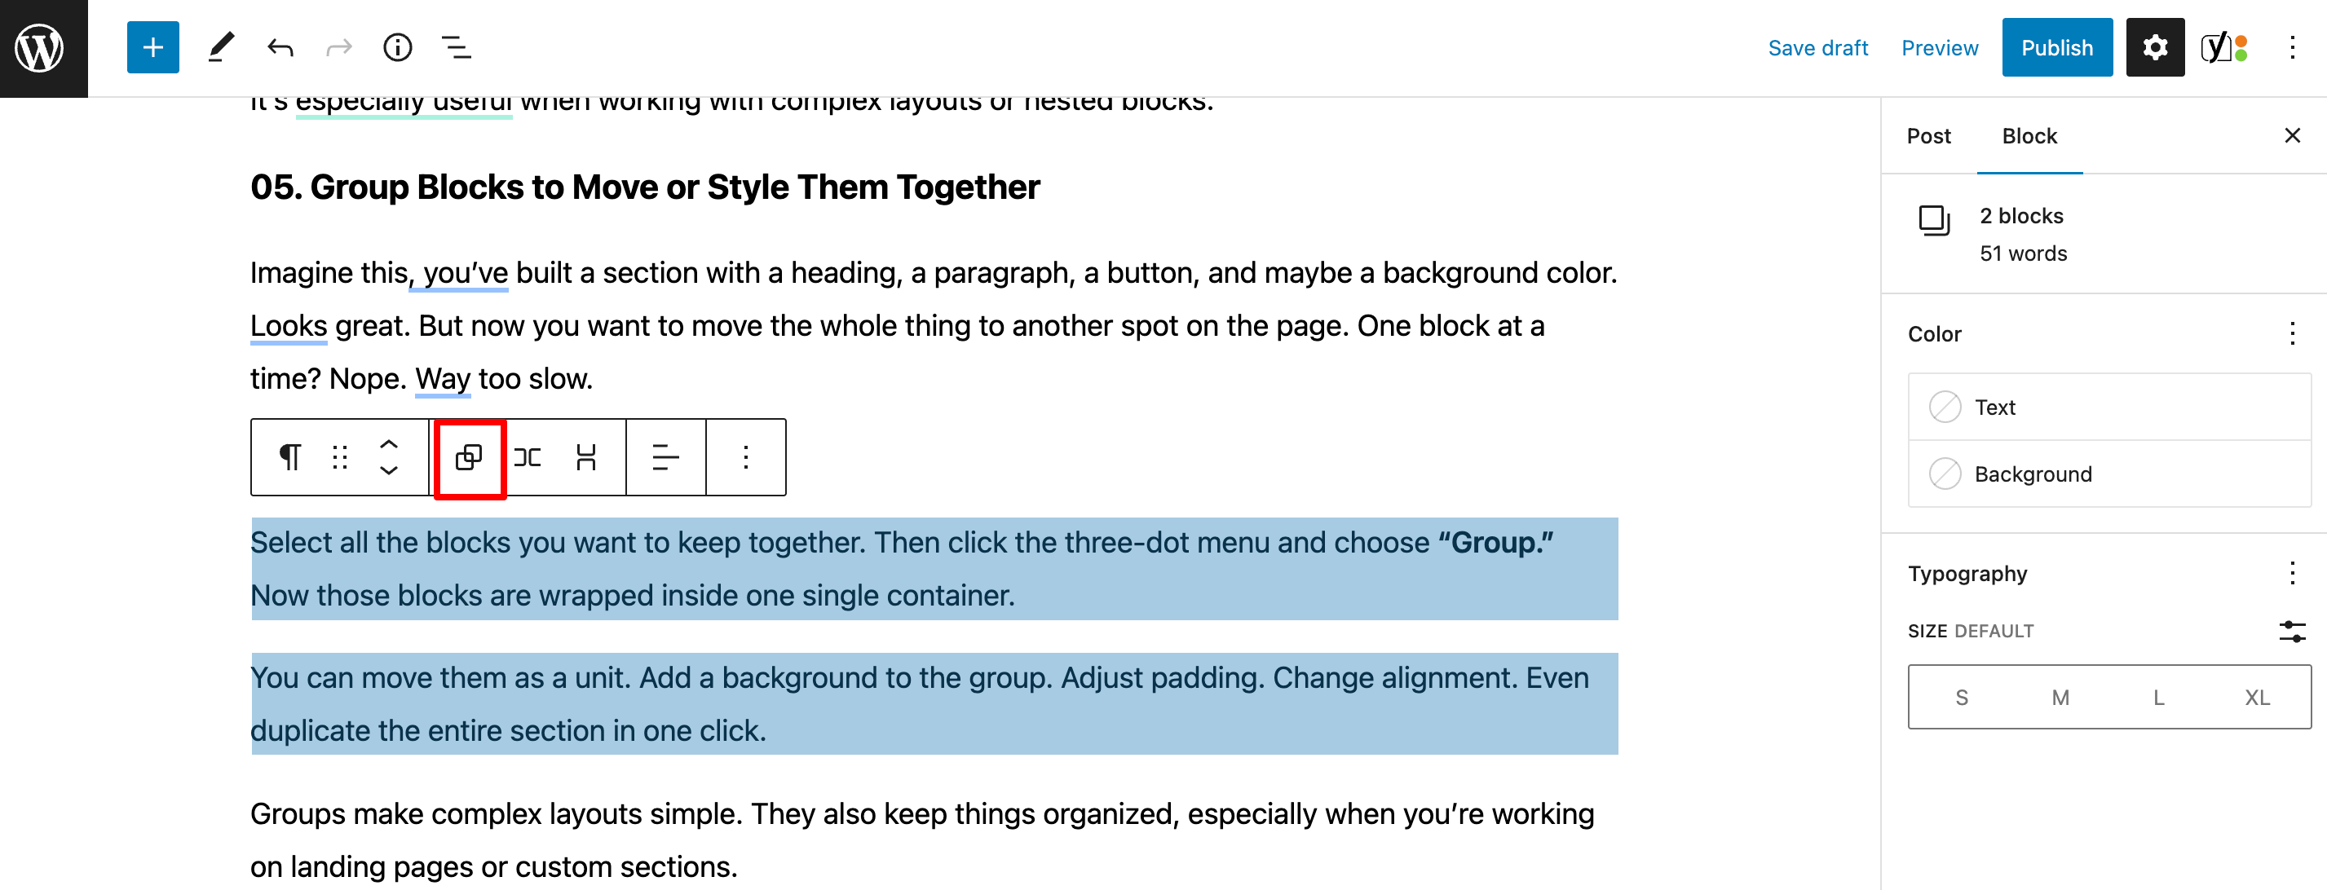The height and width of the screenshot is (890, 2327).
Task: Select the Tools pencil icon
Action: tap(220, 47)
